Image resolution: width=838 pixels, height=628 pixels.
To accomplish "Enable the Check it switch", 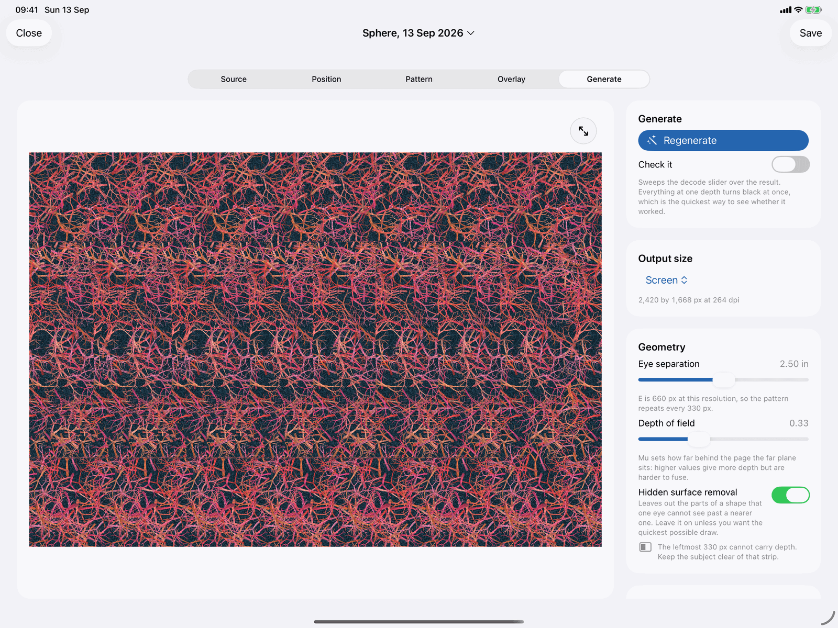I will coord(790,164).
